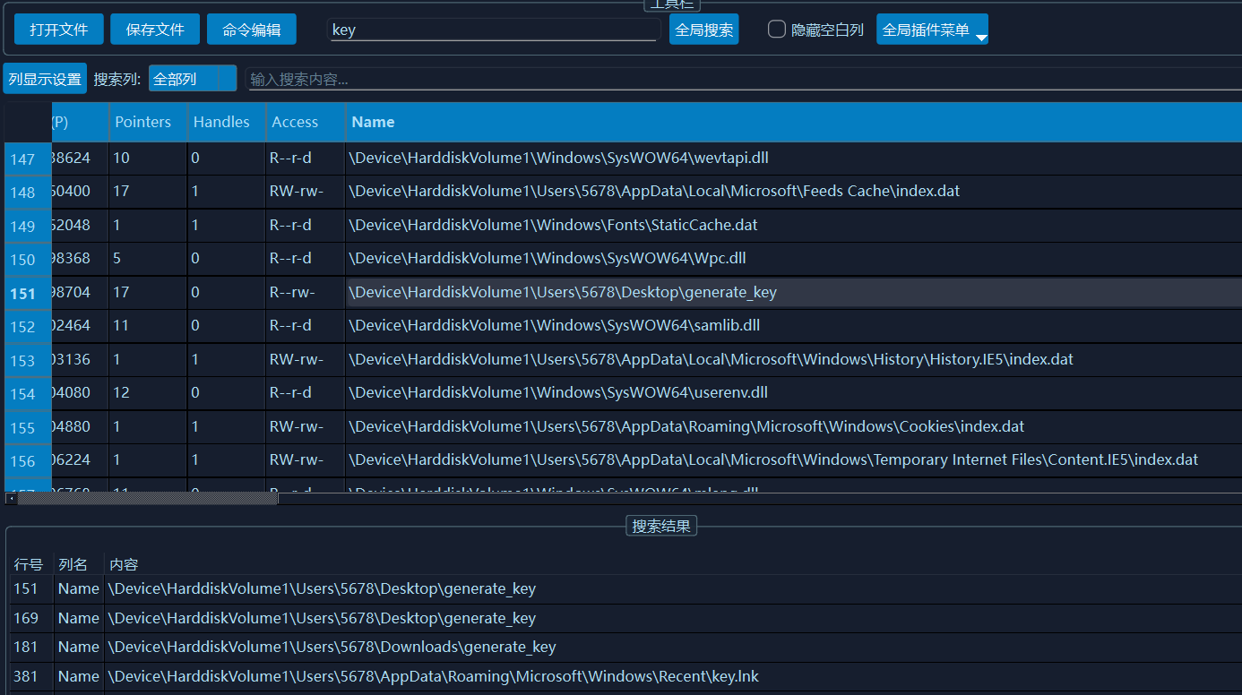This screenshot has width=1242, height=695.
Task: Select the key.lnk search result
Action: [x=433, y=676]
